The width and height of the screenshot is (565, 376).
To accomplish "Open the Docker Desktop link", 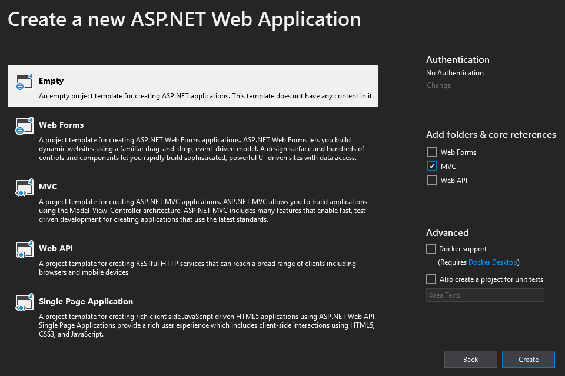I will pyautogui.click(x=493, y=262).
